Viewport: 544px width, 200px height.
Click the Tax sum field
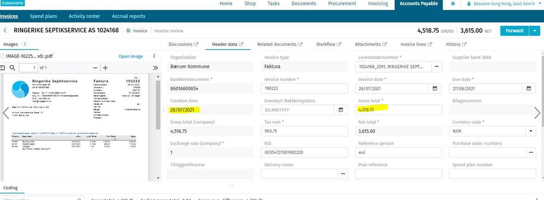(304, 131)
